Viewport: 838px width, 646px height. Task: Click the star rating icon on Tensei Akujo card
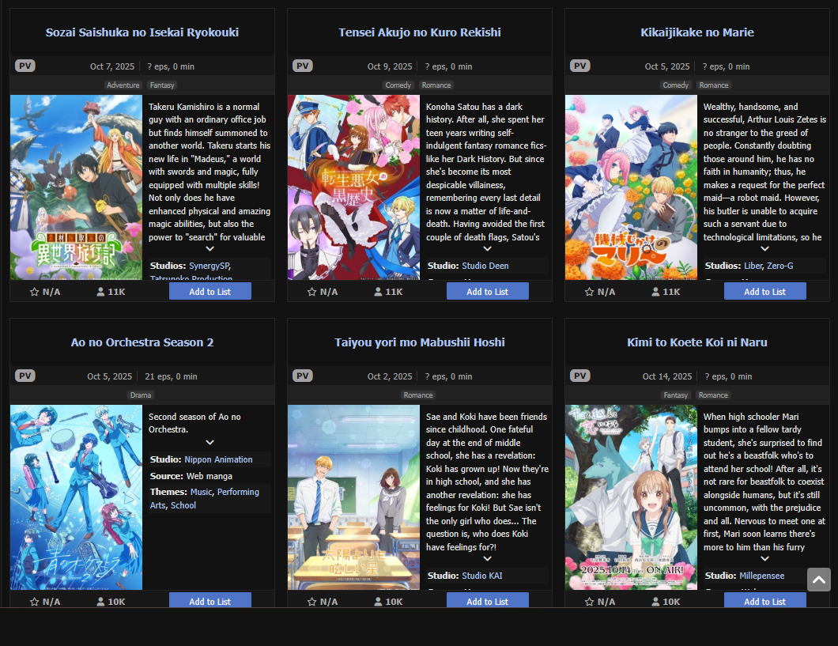coord(312,292)
